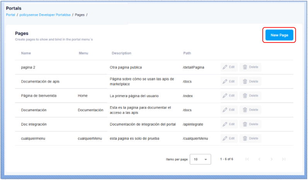
Task: Open the Portal breadcrumb link
Action: (10, 15)
